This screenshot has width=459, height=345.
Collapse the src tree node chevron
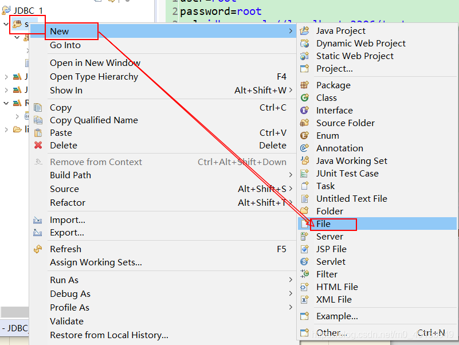coord(6,24)
